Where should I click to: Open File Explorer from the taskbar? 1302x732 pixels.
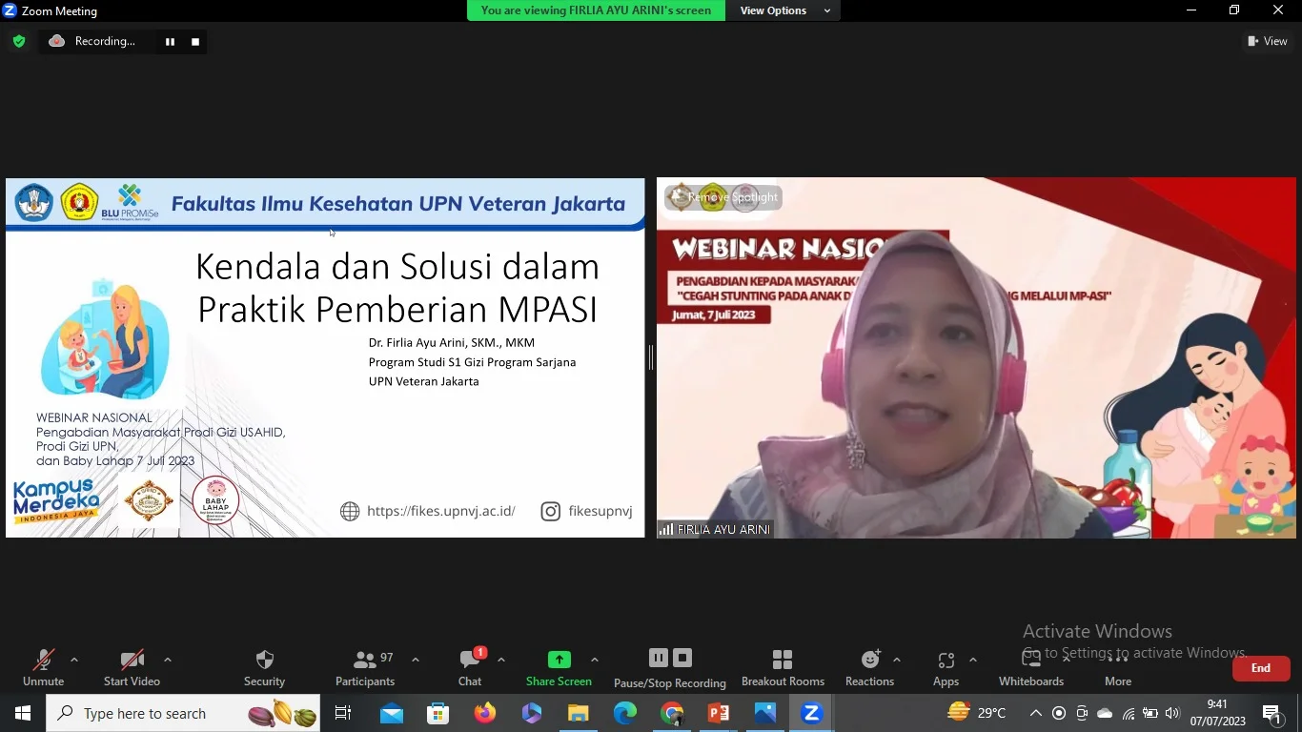pyautogui.click(x=579, y=713)
